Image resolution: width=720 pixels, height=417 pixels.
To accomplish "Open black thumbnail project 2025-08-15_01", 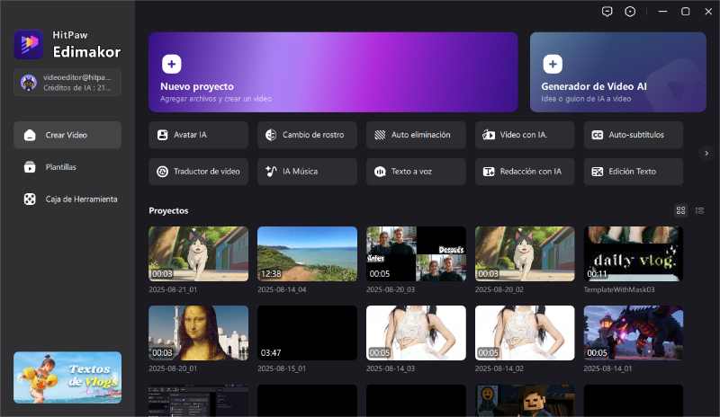I will pyautogui.click(x=307, y=333).
